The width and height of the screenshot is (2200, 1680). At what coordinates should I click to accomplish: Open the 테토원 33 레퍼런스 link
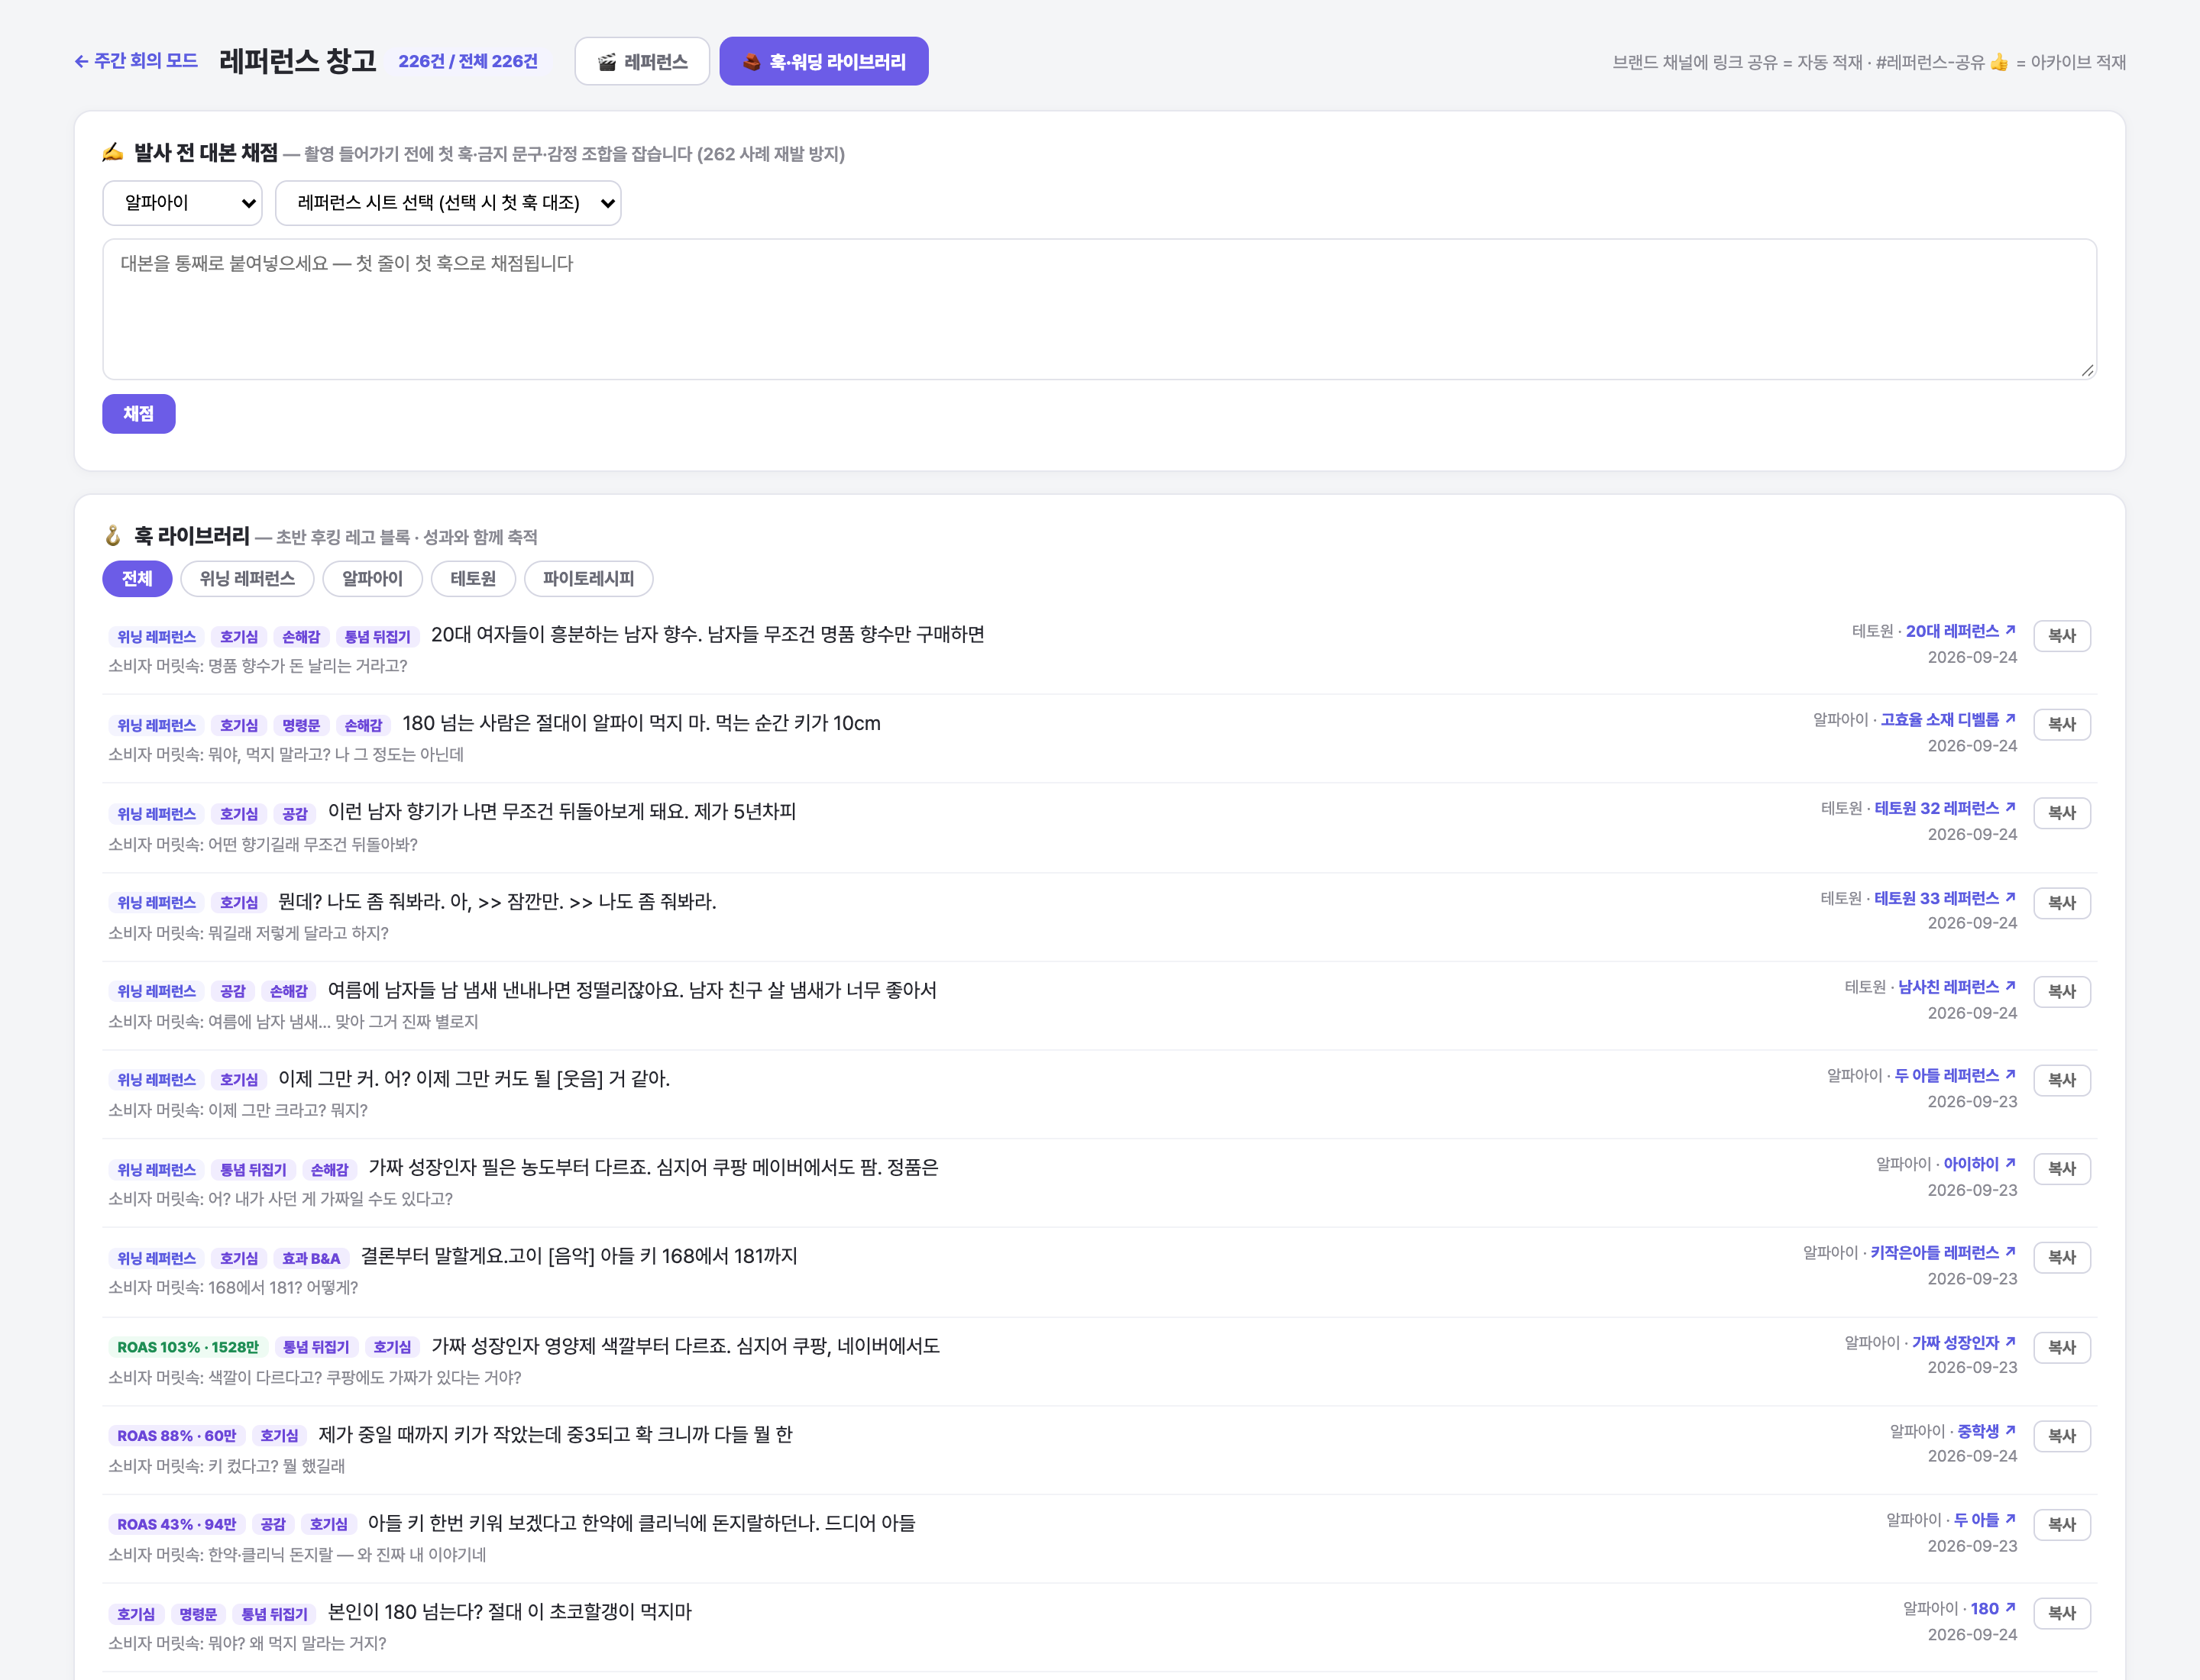pyautogui.click(x=1945, y=898)
